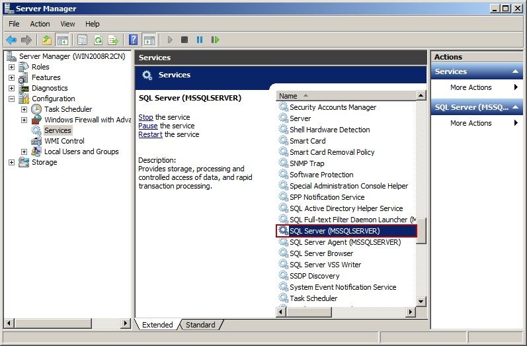
Task: Open the Properties toolbar icon
Action: (x=83, y=40)
